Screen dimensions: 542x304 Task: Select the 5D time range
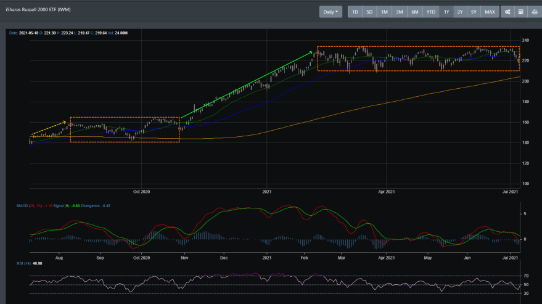[369, 12]
